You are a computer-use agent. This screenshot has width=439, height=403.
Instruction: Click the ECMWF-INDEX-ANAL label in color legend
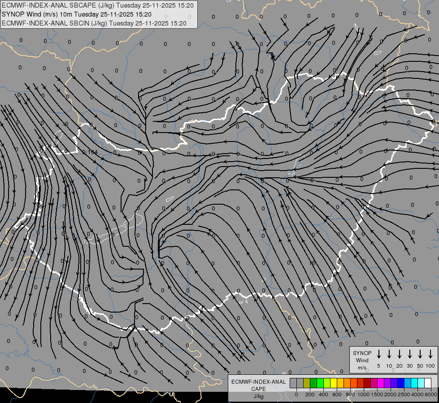click(258, 382)
